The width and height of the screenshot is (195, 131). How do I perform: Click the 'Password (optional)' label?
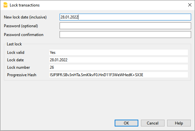(x=21, y=26)
